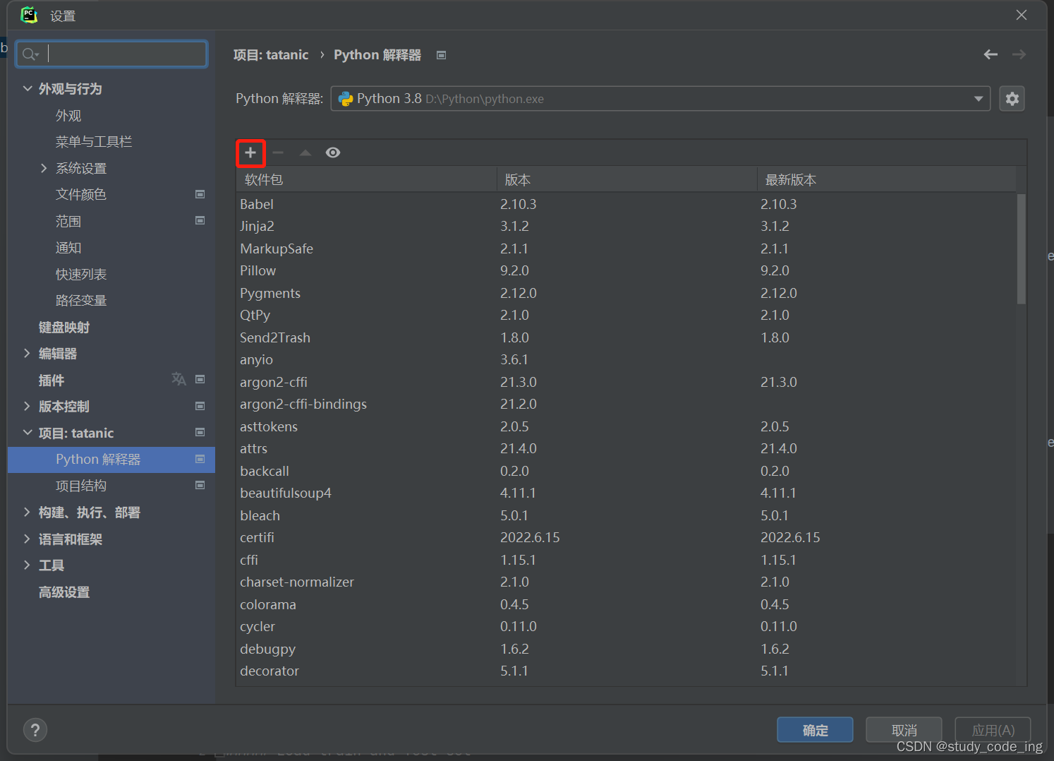Viewport: 1054px width, 761px height.
Task: Select the argon2-cffi-bindings row
Action: (x=626, y=405)
